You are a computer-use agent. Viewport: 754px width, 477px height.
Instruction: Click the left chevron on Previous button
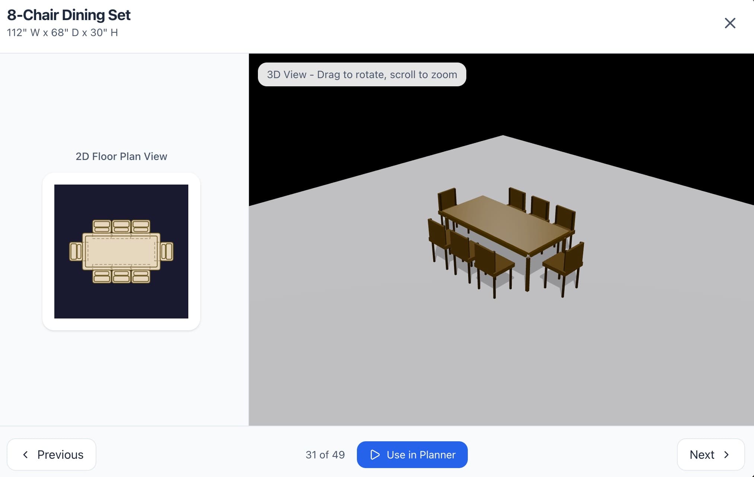click(x=26, y=454)
